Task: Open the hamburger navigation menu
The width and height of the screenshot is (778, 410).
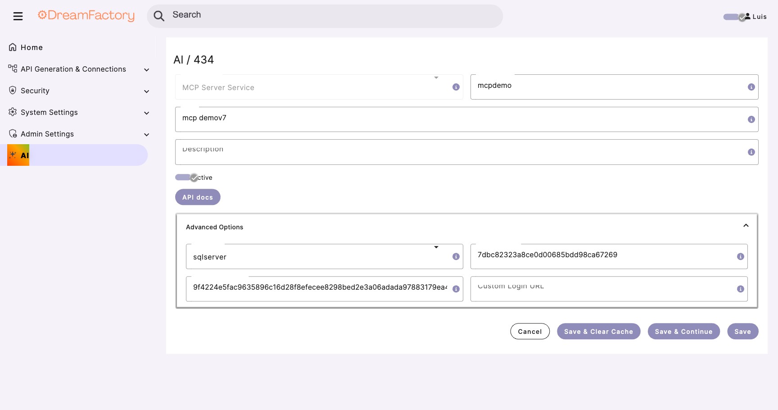Action: (18, 16)
